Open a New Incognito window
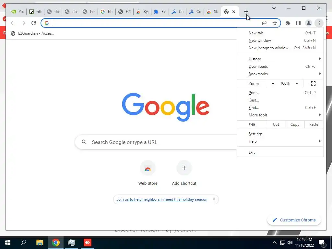332x249 pixels. click(280, 48)
